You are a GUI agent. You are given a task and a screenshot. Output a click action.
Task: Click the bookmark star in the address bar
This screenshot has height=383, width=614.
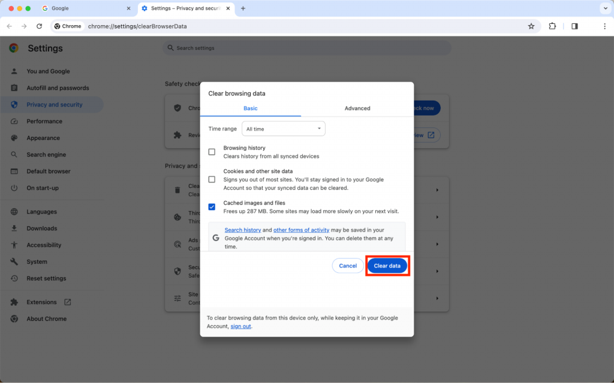tap(531, 26)
